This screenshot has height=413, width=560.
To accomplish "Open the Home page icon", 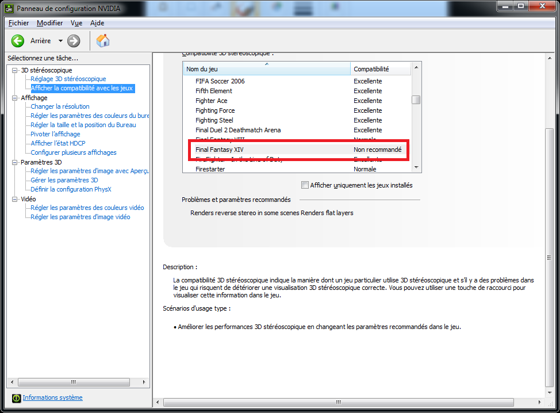I will point(103,41).
